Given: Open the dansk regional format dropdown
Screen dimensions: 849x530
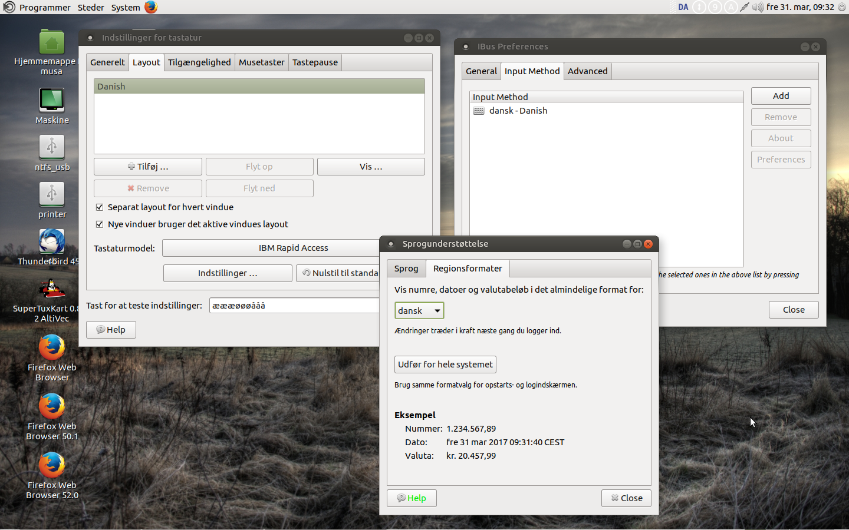Looking at the screenshot, I should 419,310.
